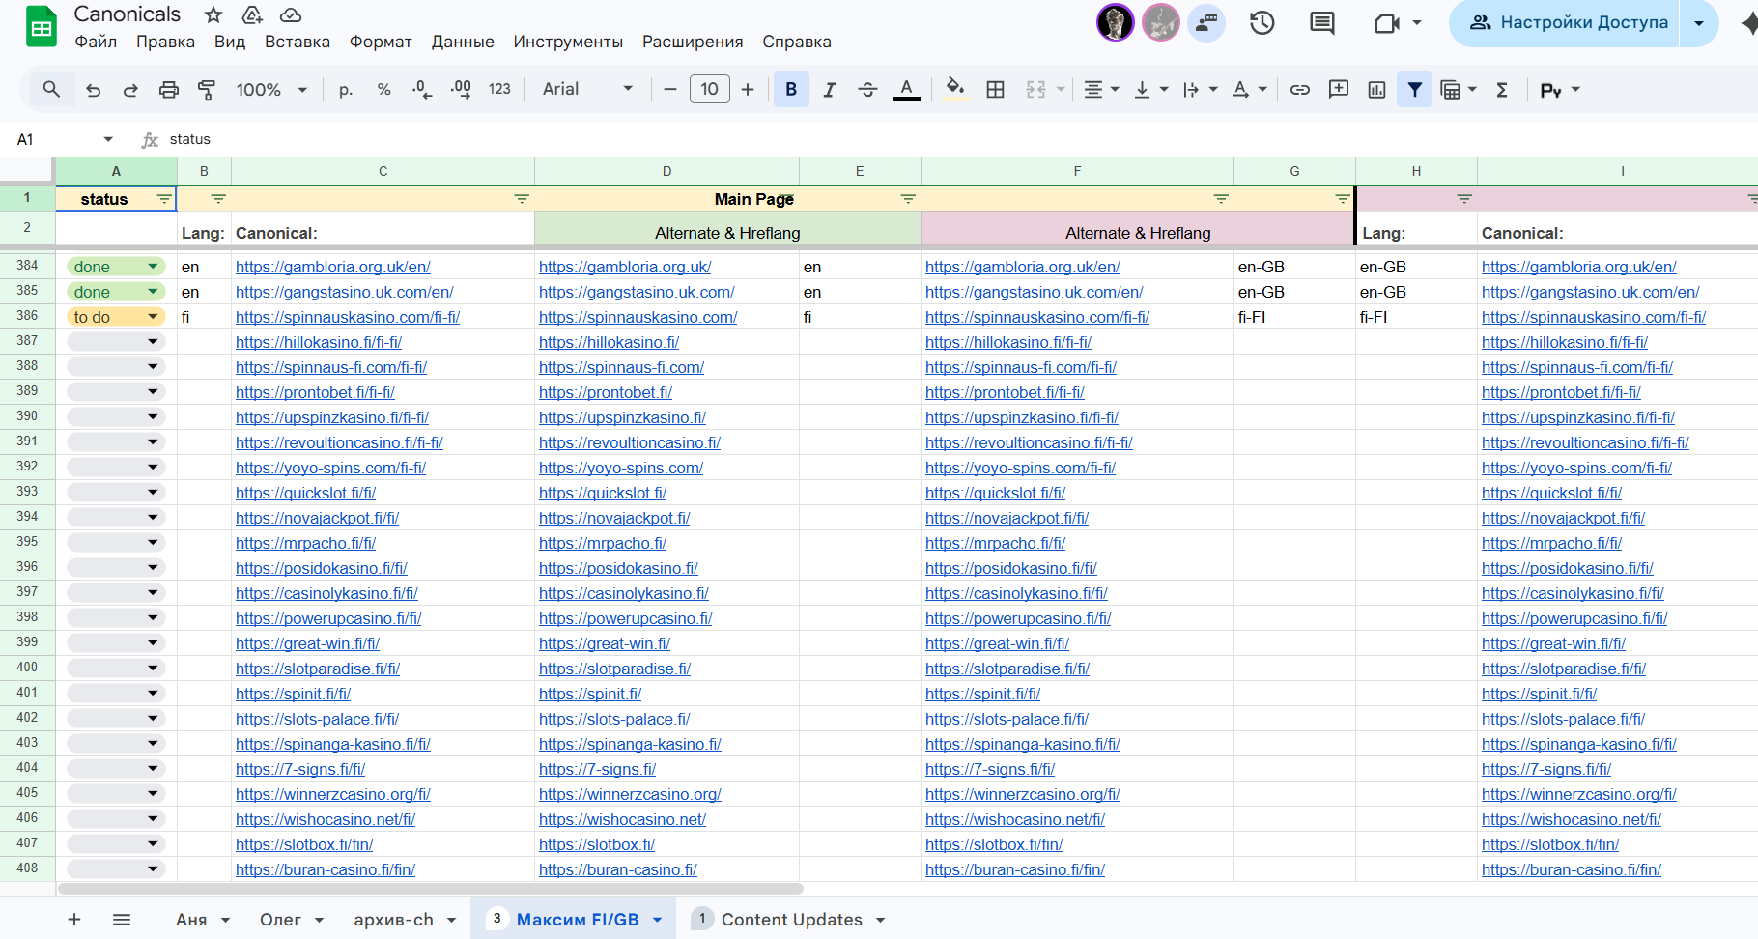Insert a chart

click(1377, 90)
